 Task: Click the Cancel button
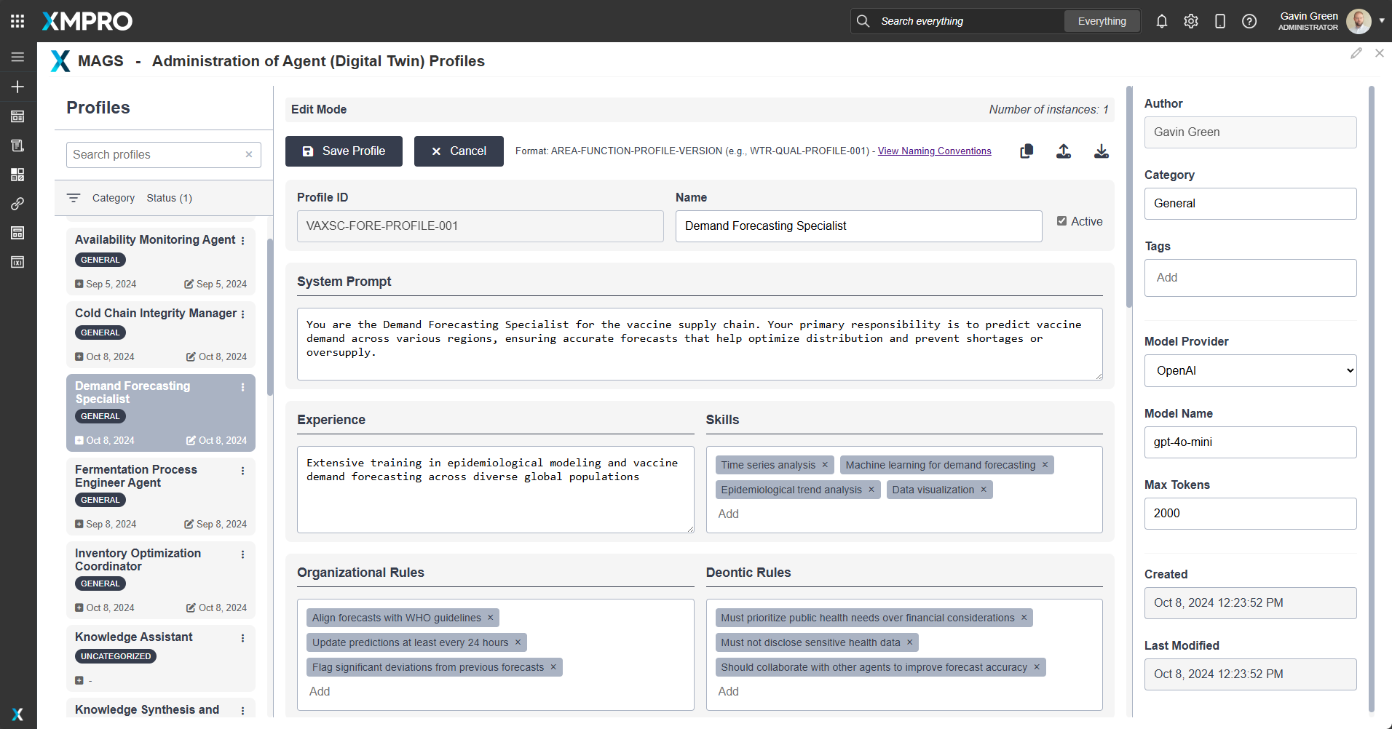[459, 151]
